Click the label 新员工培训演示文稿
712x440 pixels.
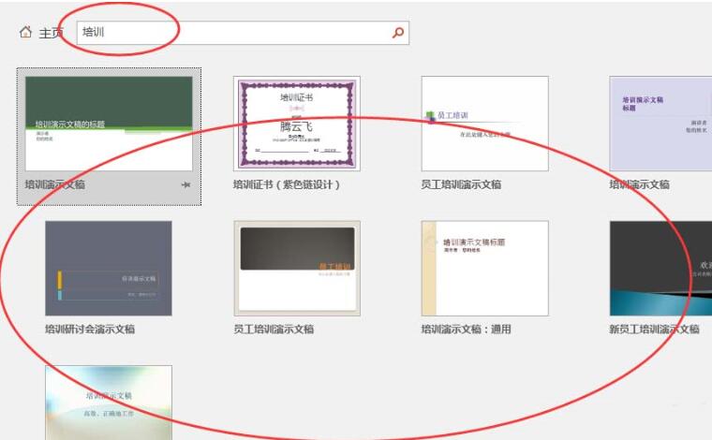654,330
